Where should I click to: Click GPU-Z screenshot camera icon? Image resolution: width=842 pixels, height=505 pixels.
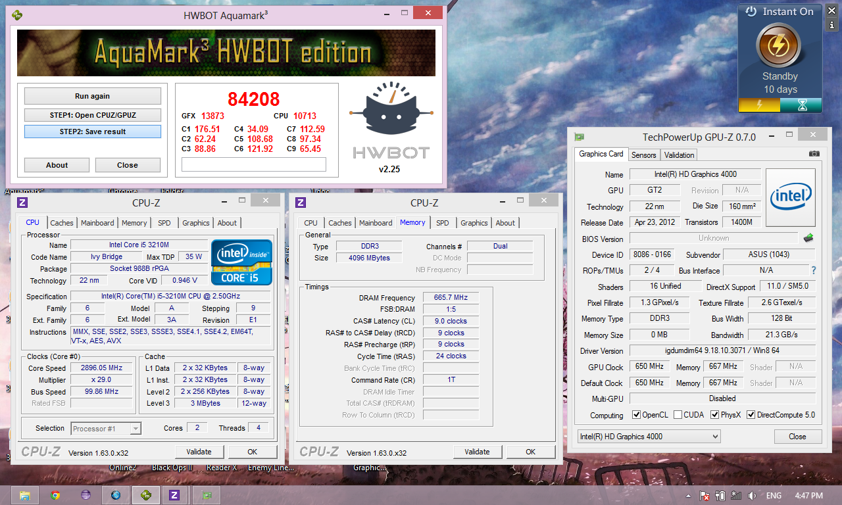click(x=814, y=154)
